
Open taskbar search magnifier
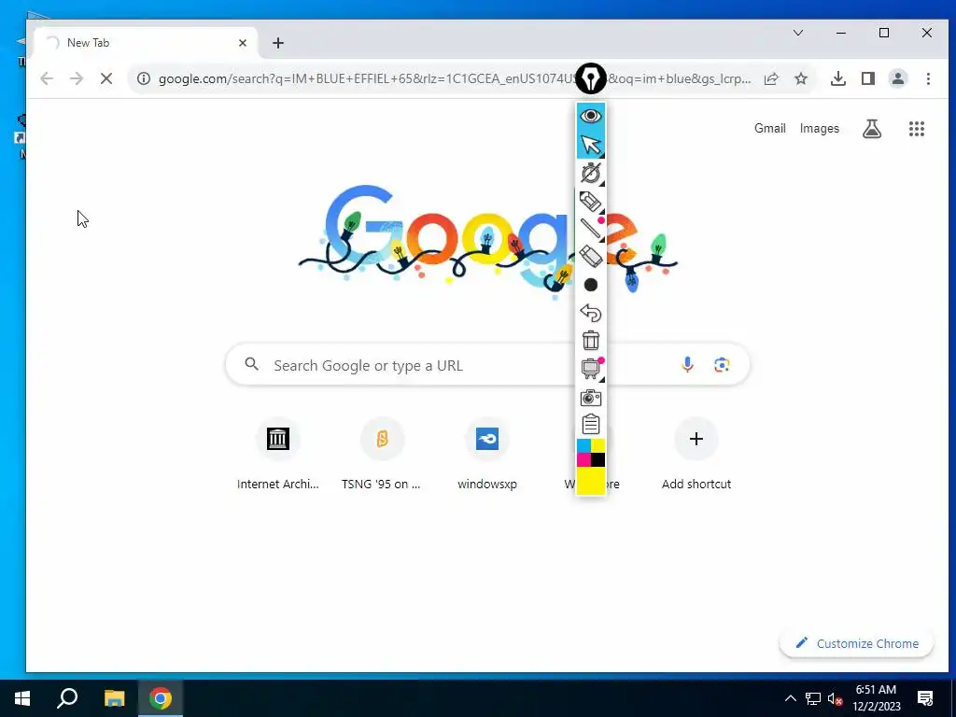pyautogui.click(x=67, y=698)
